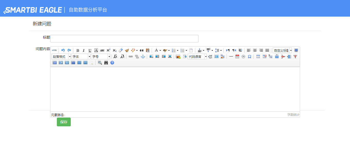Viewport: 350px width, 168px height.
Task: Open search and replace binoculars
Action: coord(106,63)
